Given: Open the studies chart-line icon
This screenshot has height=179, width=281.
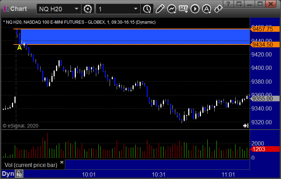Looking at the screenshot, I should coord(171,9).
